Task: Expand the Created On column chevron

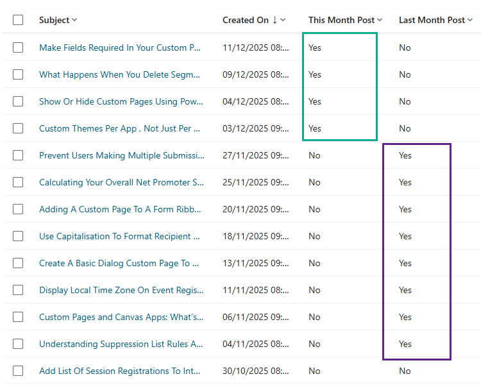Action: click(x=283, y=20)
